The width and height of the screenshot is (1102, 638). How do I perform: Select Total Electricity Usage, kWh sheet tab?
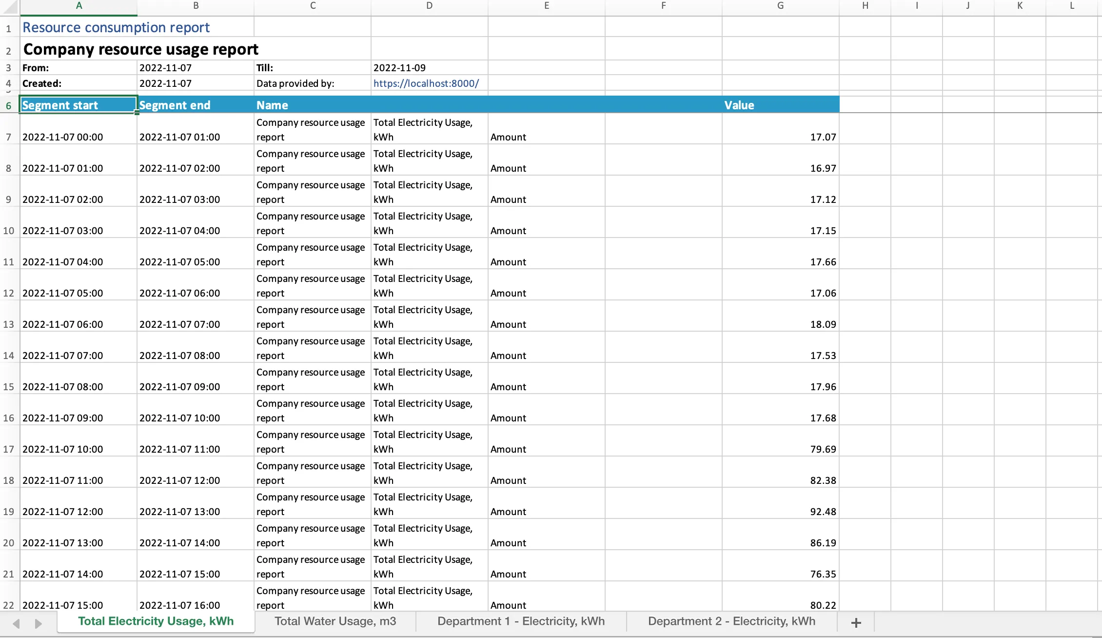point(156,621)
